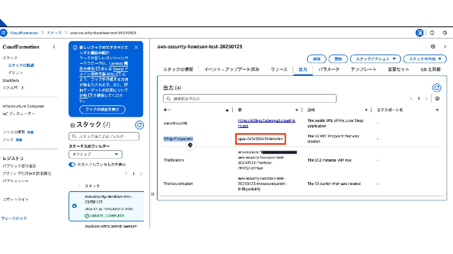Click the フックの概要を表示 banner button
The height and width of the screenshot is (254, 453).
[x=102, y=109]
